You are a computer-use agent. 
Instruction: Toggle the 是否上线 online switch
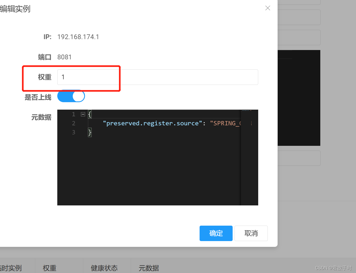(71, 96)
